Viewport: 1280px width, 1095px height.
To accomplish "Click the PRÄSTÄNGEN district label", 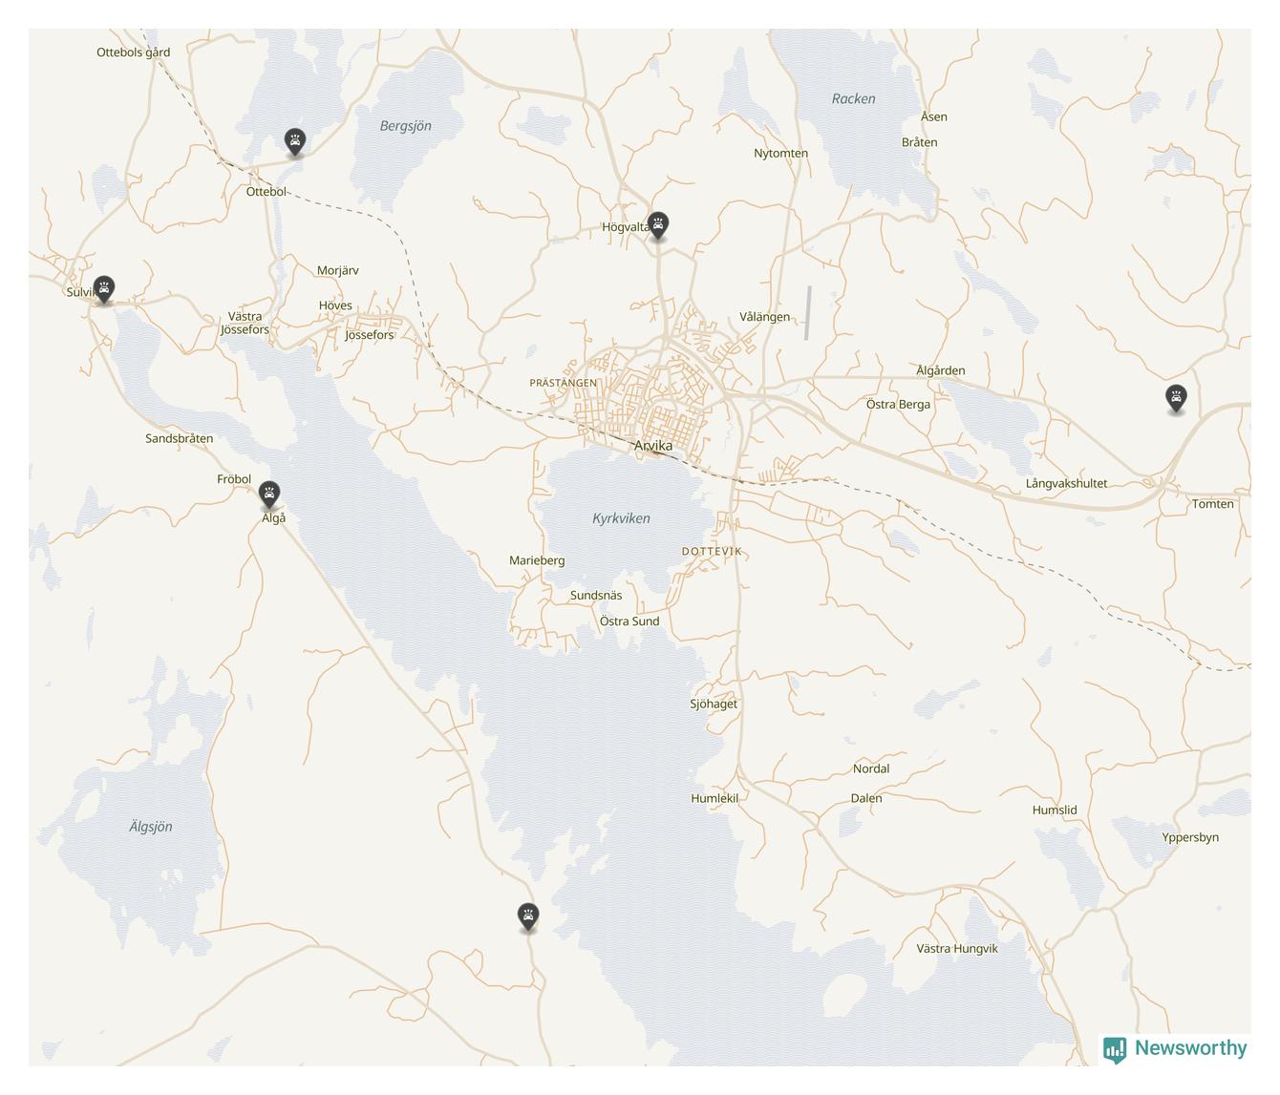I will coord(564,383).
